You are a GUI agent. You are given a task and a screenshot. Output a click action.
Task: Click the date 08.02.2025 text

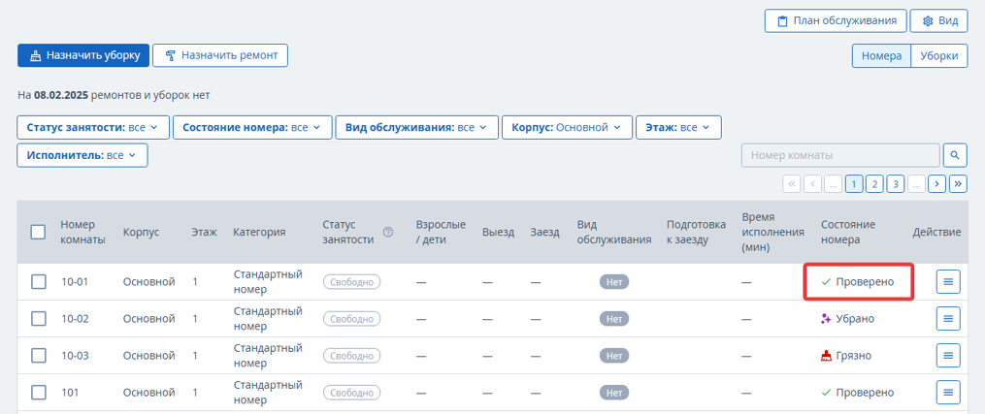[x=61, y=95]
